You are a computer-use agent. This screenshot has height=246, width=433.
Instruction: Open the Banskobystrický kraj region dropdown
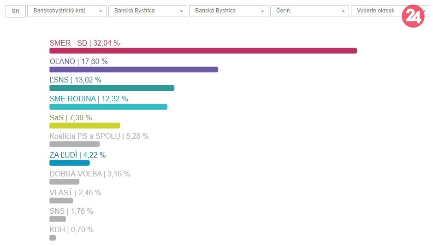tap(67, 11)
